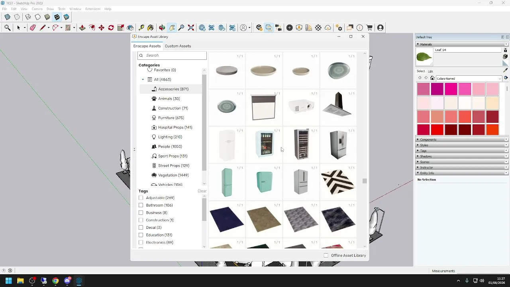This screenshot has height=287, width=510.
Task: Select the Eraser tool
Action: point(33,28)
